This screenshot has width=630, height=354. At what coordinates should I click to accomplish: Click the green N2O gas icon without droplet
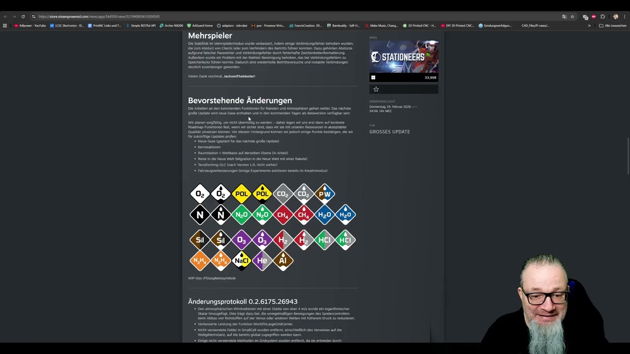242,214
